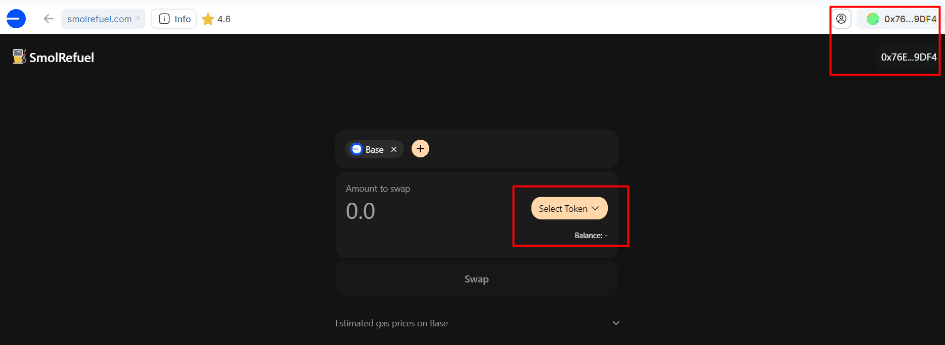
Task: Add another chain with plus button
Action: [x=420, y=149]
